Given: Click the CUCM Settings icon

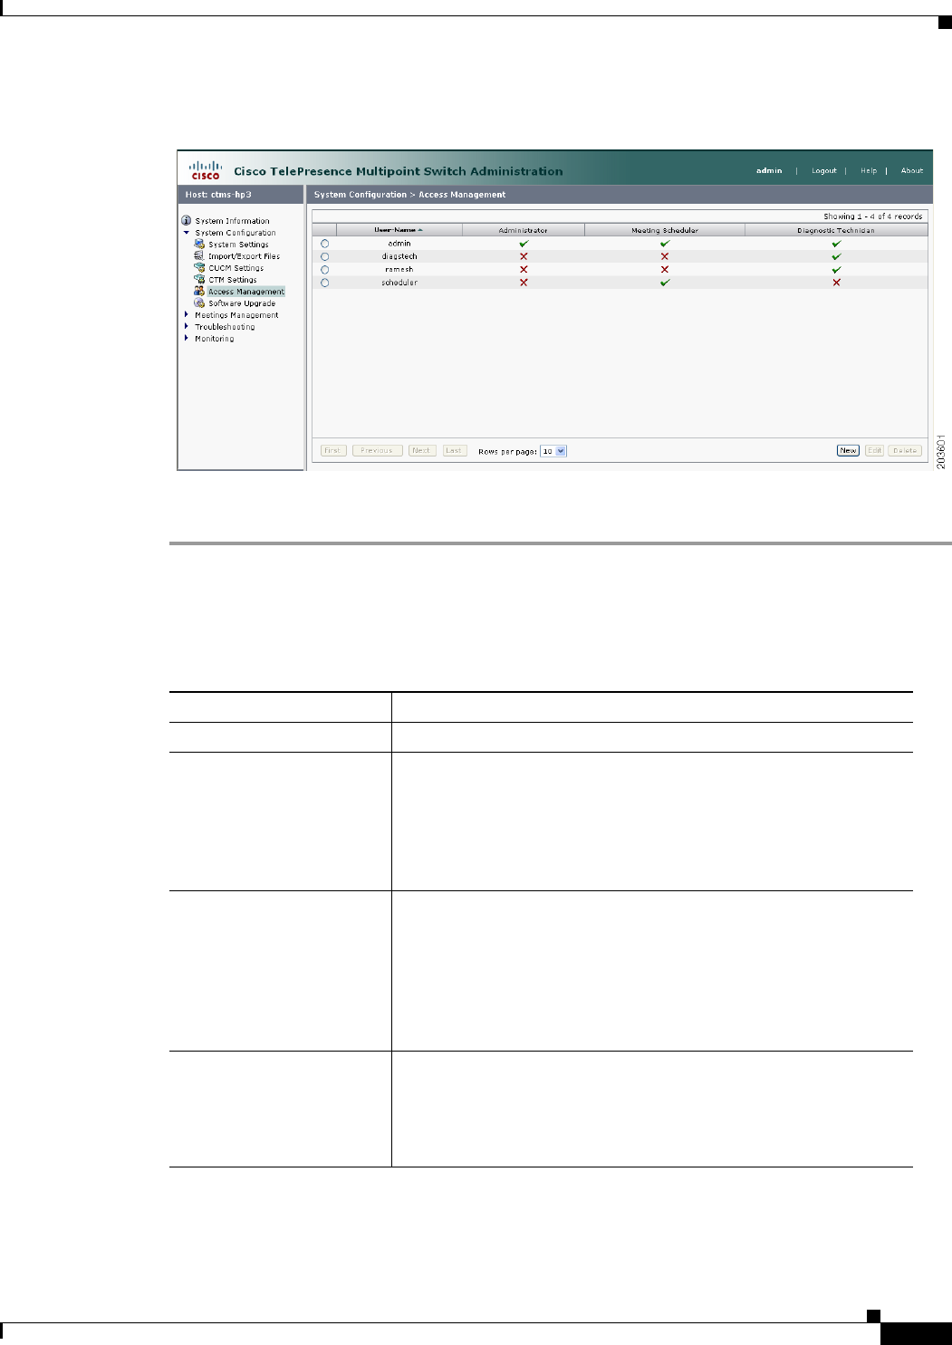Looking at the screenshot, I should point(199,268).
